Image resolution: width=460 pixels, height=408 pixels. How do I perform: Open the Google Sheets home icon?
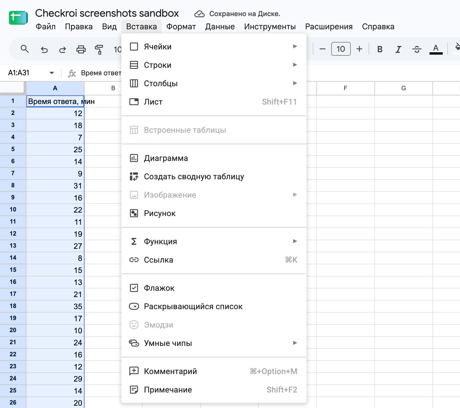[x=18, y=18]
